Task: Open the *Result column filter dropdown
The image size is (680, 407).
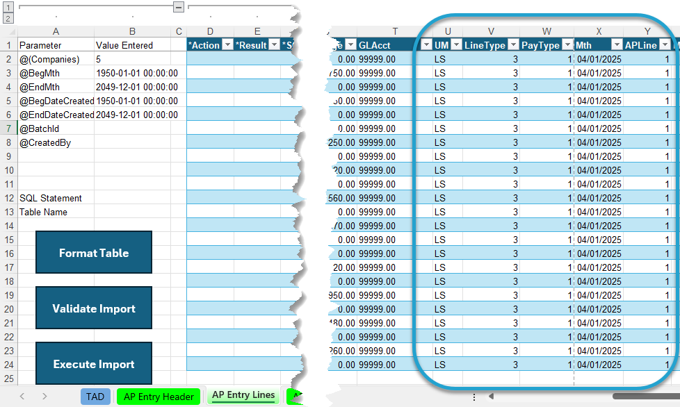Action: coord(275,44)
